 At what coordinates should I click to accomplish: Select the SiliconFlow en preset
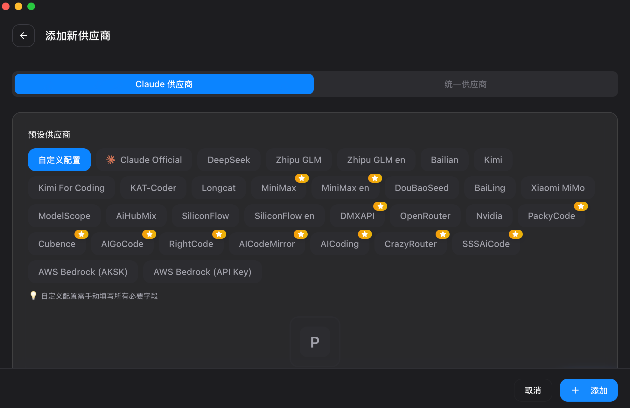[284, 216]
